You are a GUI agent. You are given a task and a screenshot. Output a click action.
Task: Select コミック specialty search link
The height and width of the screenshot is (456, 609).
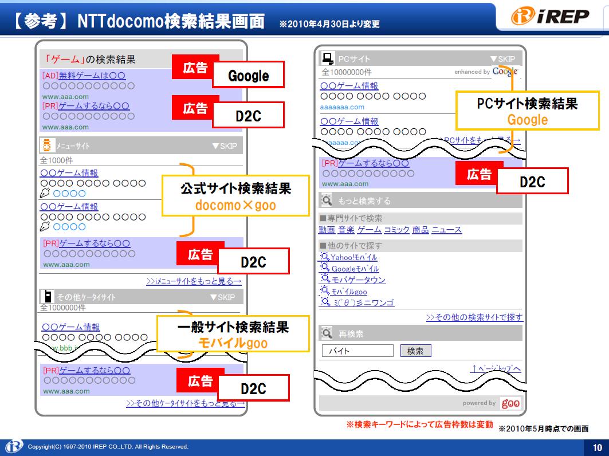click(x=396, y=230)
